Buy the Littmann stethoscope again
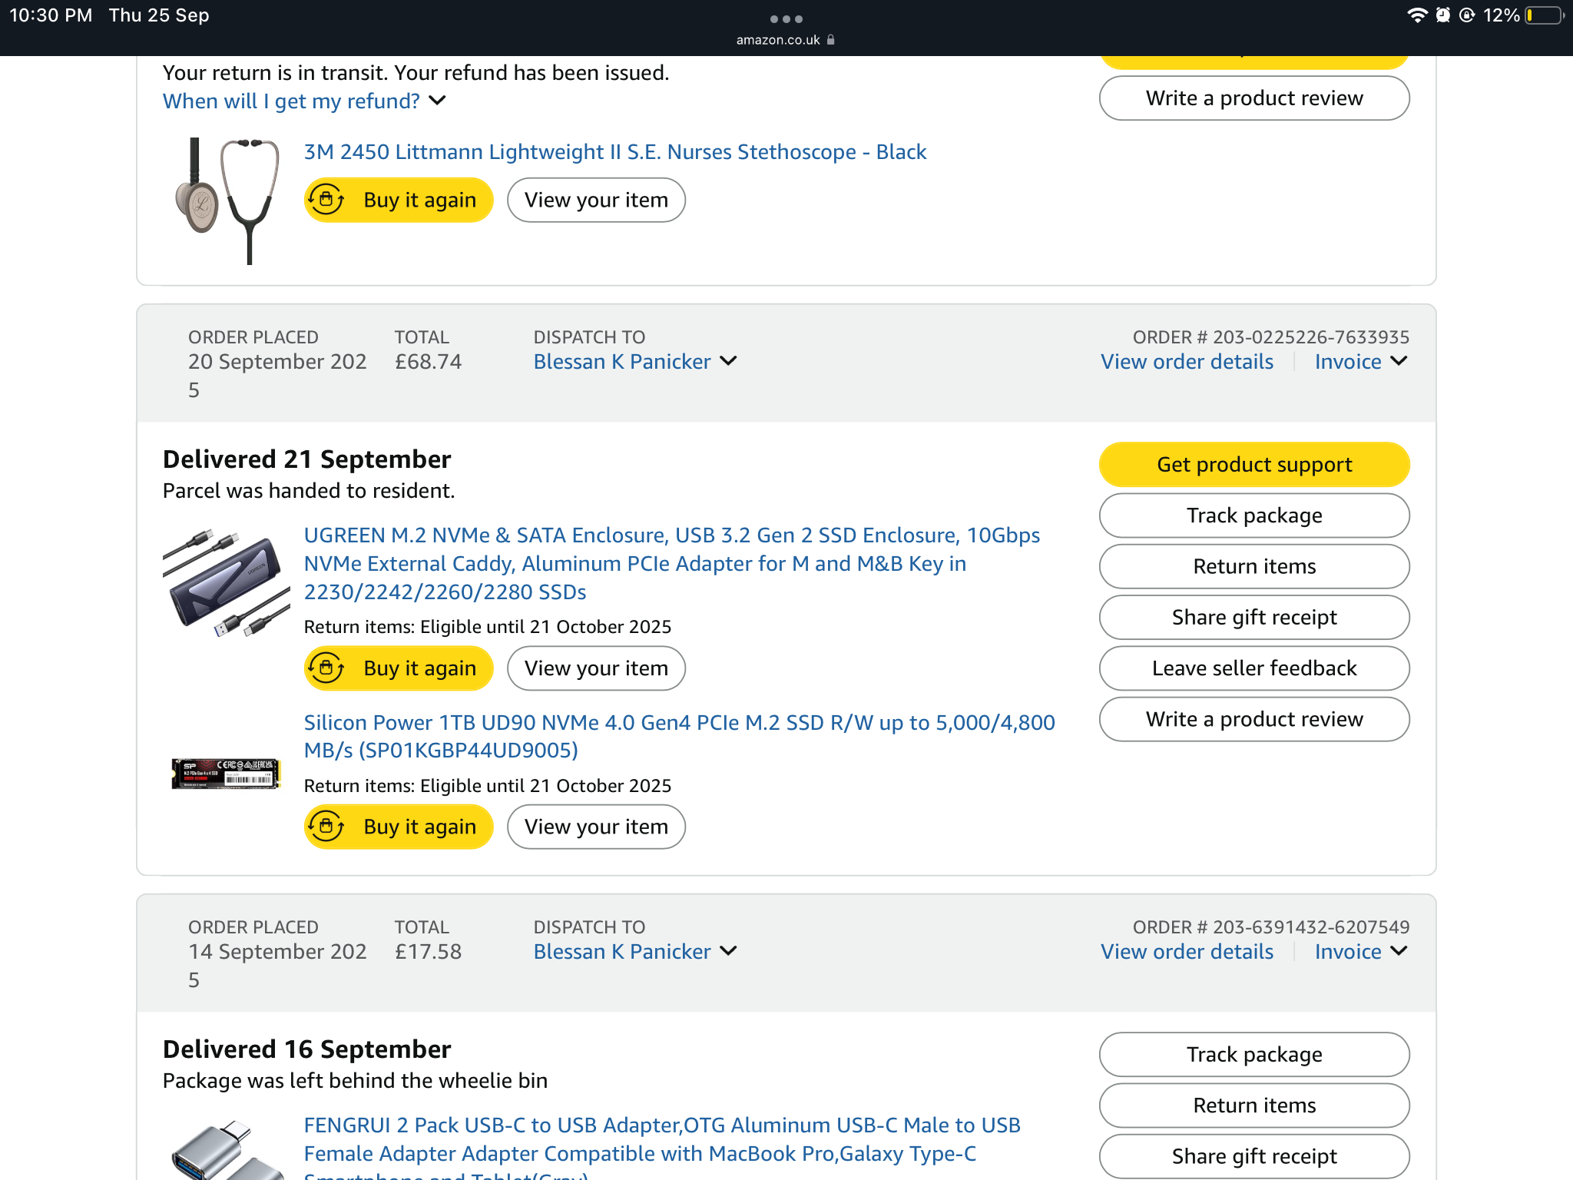Viewport: 1573px width, 1180px height. coord(399,201)
